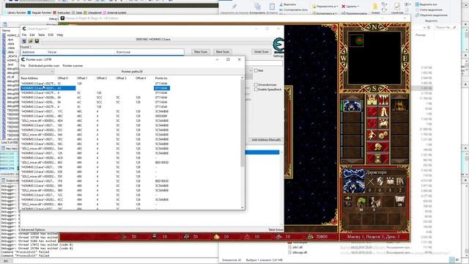Image resolution: width=469 pixels, height=264 pixels.
Task: Click hero spell points icon
Action: tap(400, 201)
